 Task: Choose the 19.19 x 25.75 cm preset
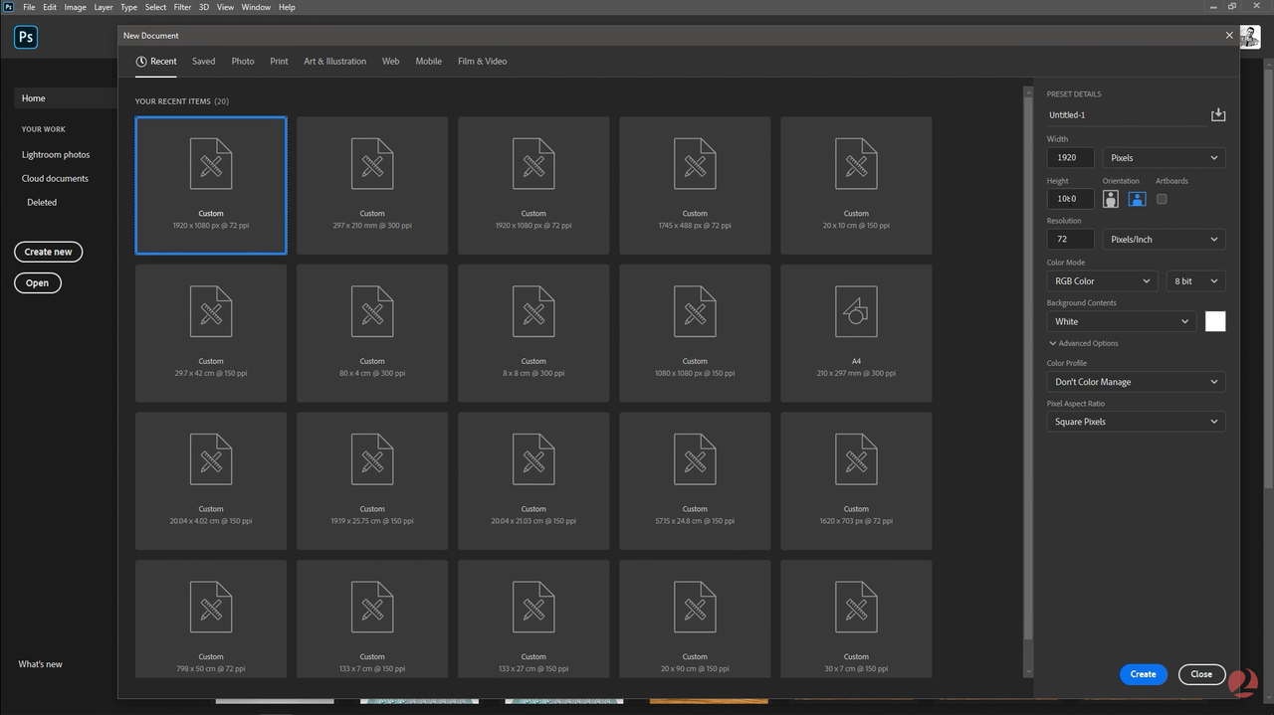tap(372, 480)
